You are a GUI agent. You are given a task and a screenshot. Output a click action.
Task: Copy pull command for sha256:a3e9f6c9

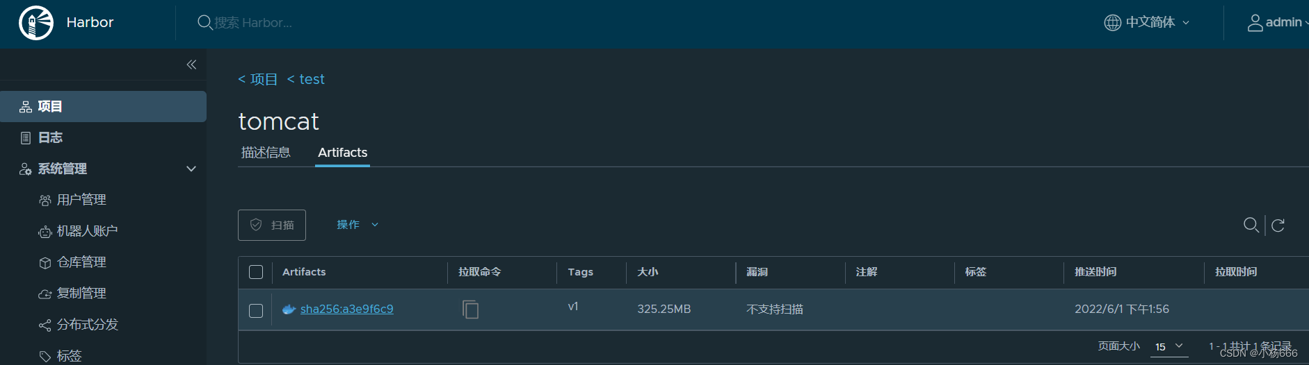tap(471, 309)
